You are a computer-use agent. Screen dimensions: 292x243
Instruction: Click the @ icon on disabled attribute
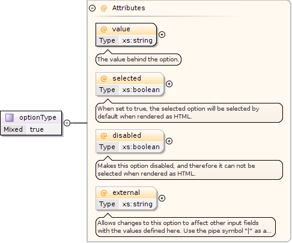click(x=104, y=136)
